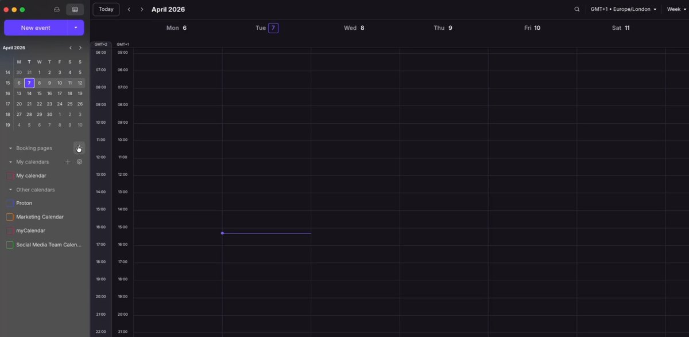Collapse the Other calendars section
This screenshot has width=689, height=337.
coord(10,190)
